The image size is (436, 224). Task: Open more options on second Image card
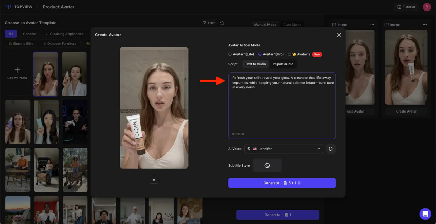coord(424,25)
